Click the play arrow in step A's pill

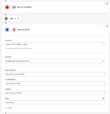click(15, 18)
